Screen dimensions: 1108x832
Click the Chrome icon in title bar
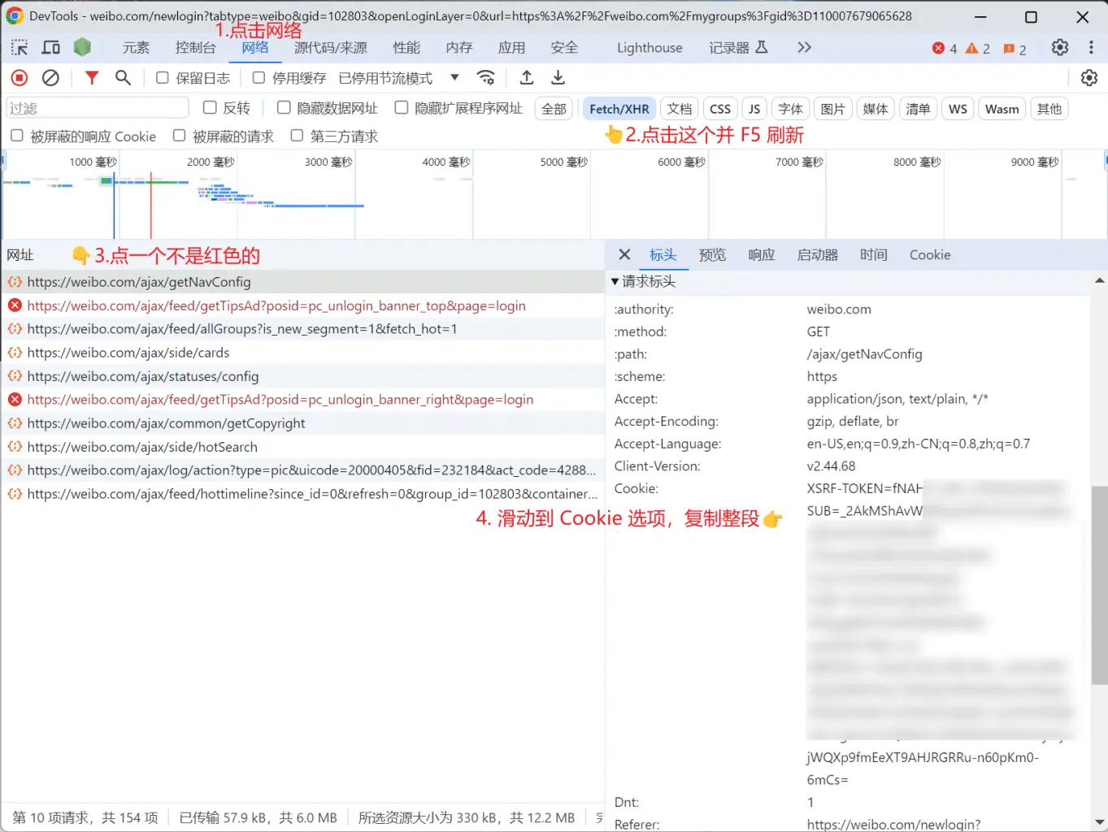tap(14, 15)
